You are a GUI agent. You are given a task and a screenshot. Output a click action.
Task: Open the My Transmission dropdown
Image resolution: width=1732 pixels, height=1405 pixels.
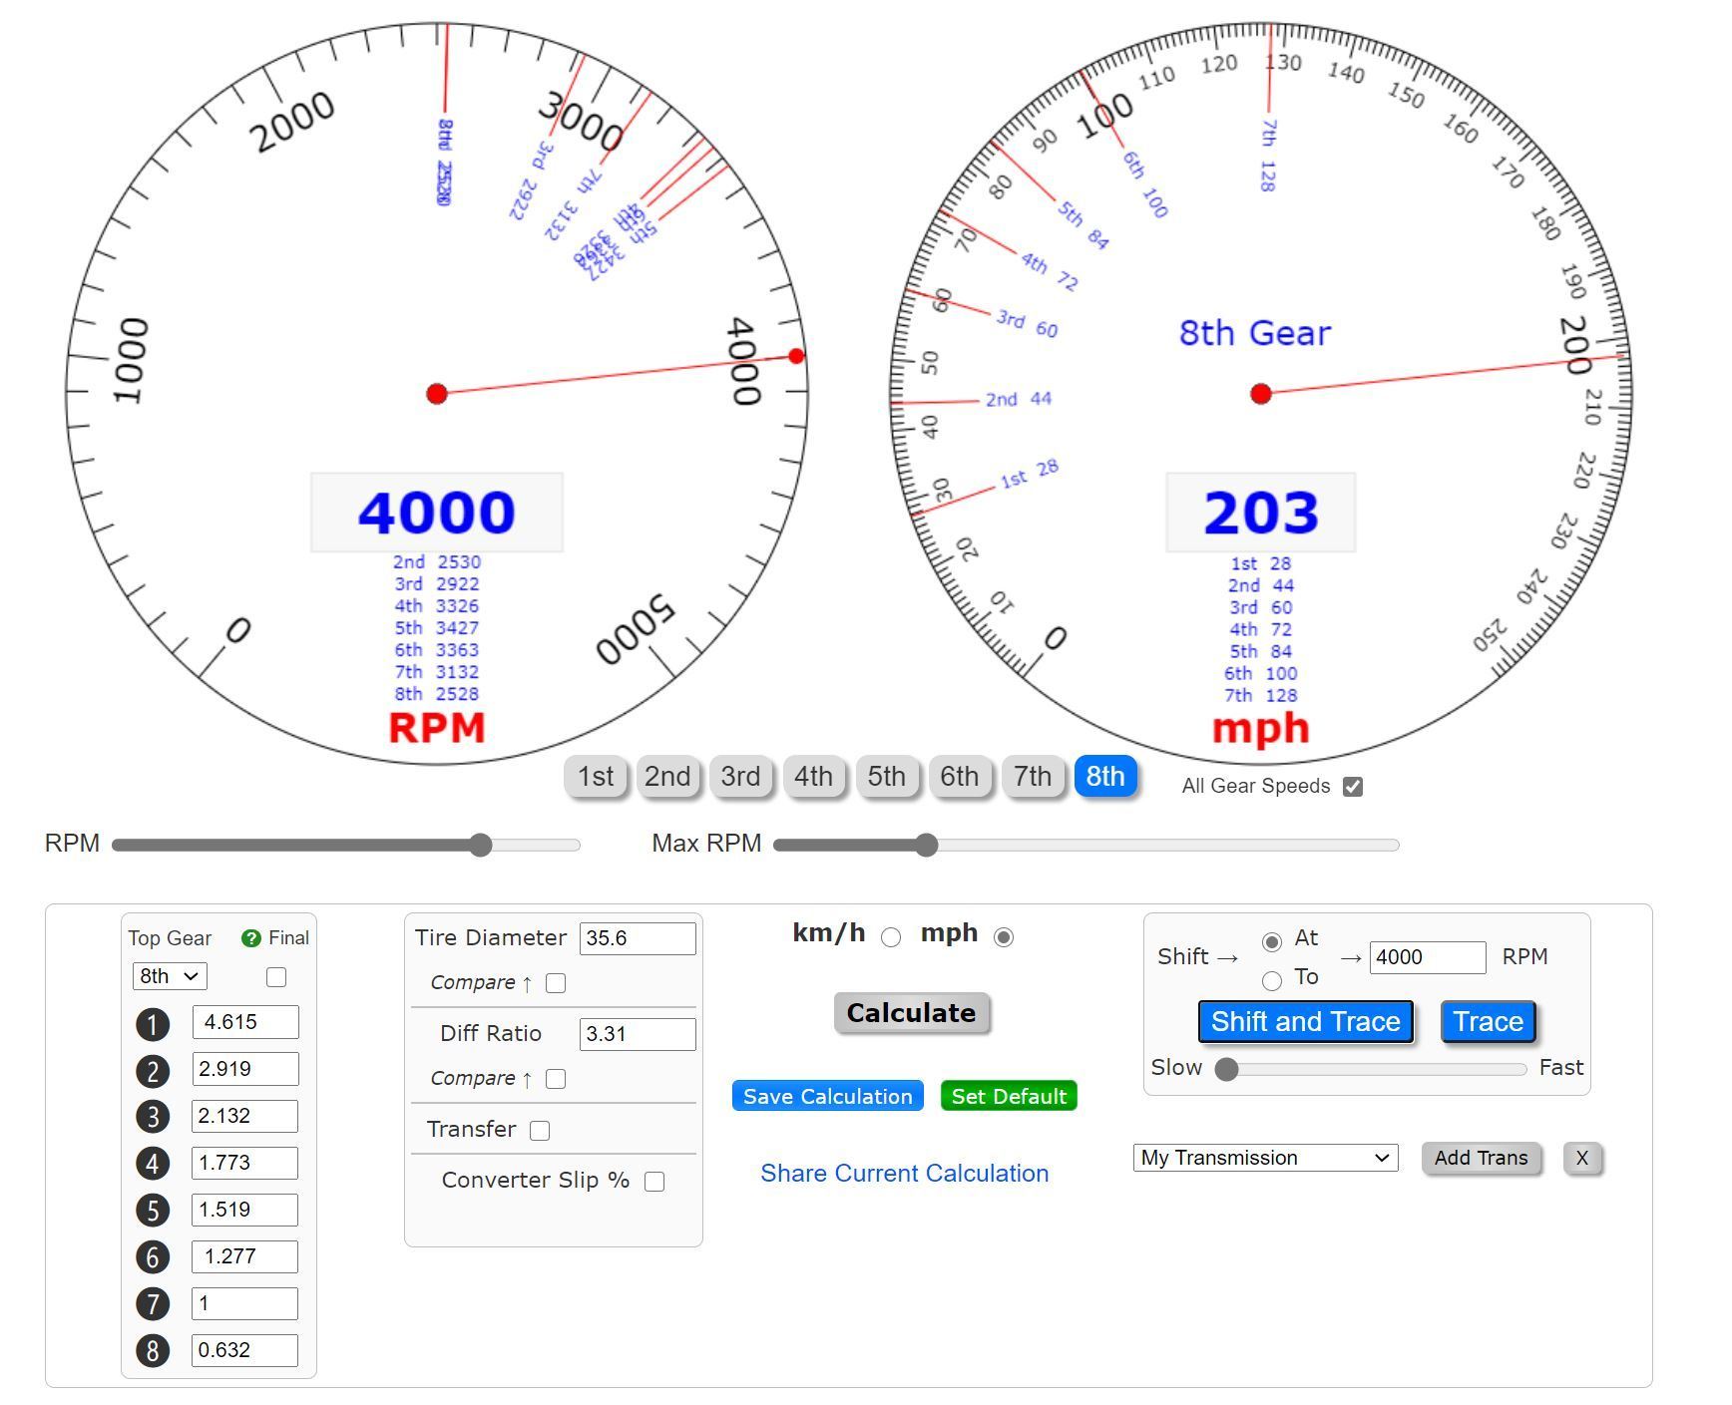point(1265,1158)
